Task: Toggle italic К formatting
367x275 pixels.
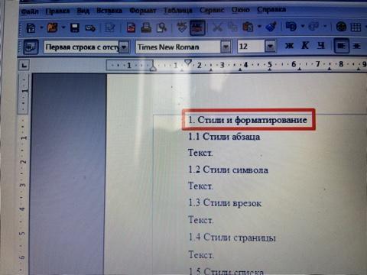Action: coord(305,46)
